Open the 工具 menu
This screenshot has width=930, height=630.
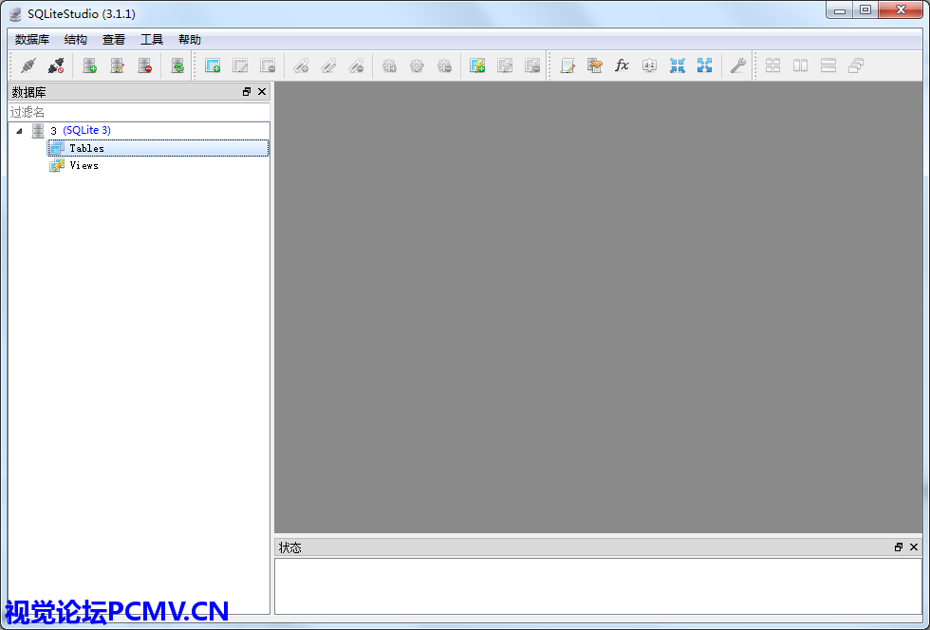pos(151,40)
